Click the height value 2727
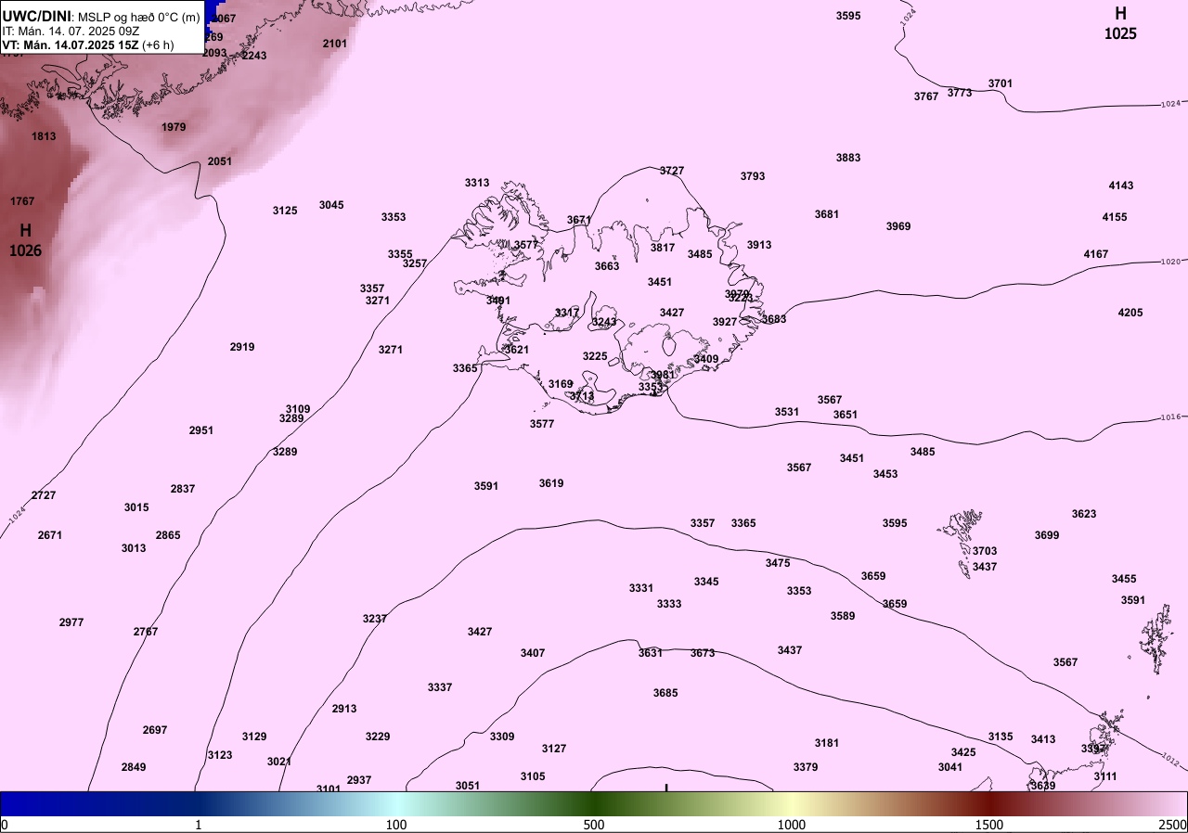Screen dimensions: 1188x833 (x=44, y=495)
